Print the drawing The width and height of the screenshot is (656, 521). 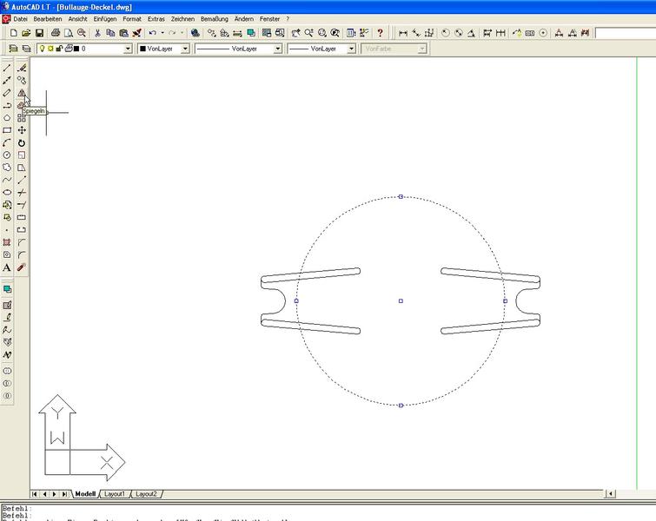[56, 33]
